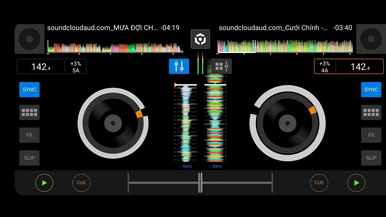Select left deck key 5A pitch readout
The width and height of the screenshot is (386, 217).
click(76, 67)
